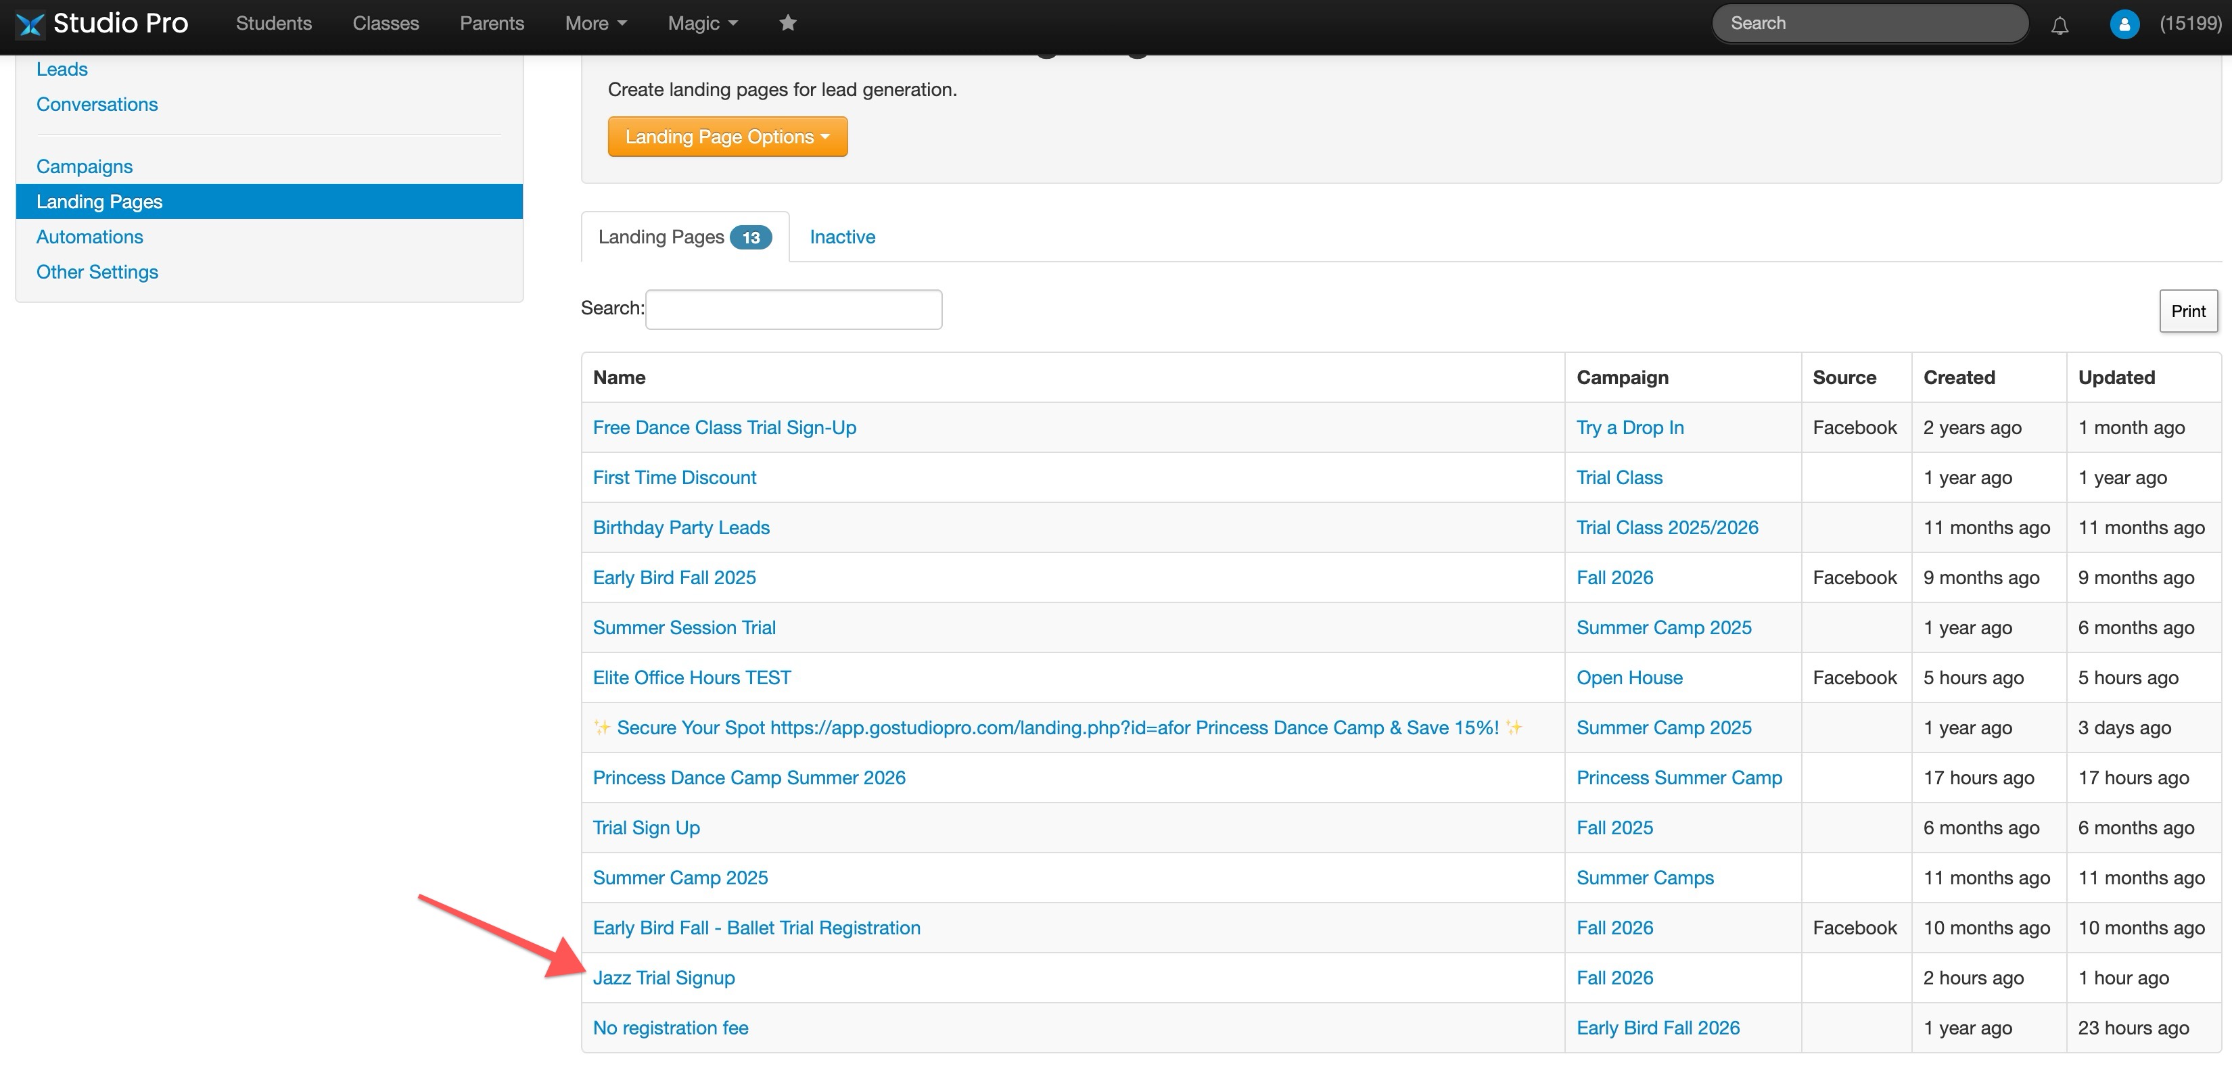The height and width of the screenshot is (1075, 2232).
Task: Go to Automations in sidebar
Action: coord(89,237)
